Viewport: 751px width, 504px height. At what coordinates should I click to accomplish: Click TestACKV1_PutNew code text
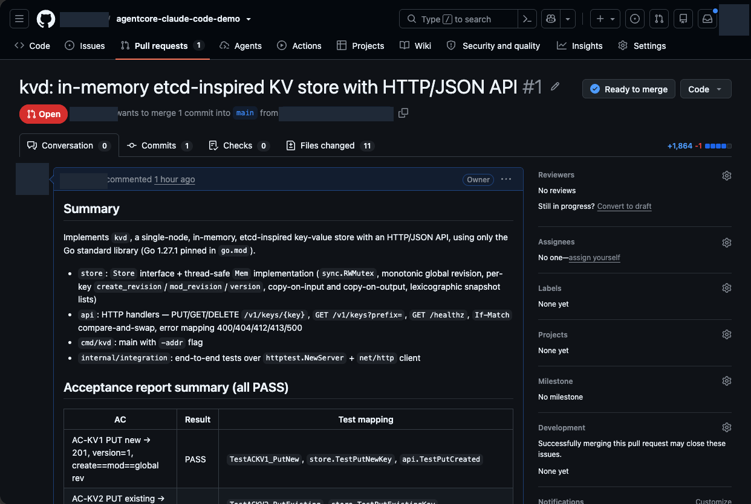(264, 459)
